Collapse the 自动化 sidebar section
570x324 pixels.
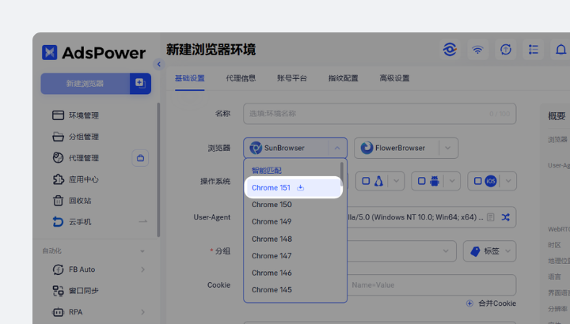(x=142, y=251)
